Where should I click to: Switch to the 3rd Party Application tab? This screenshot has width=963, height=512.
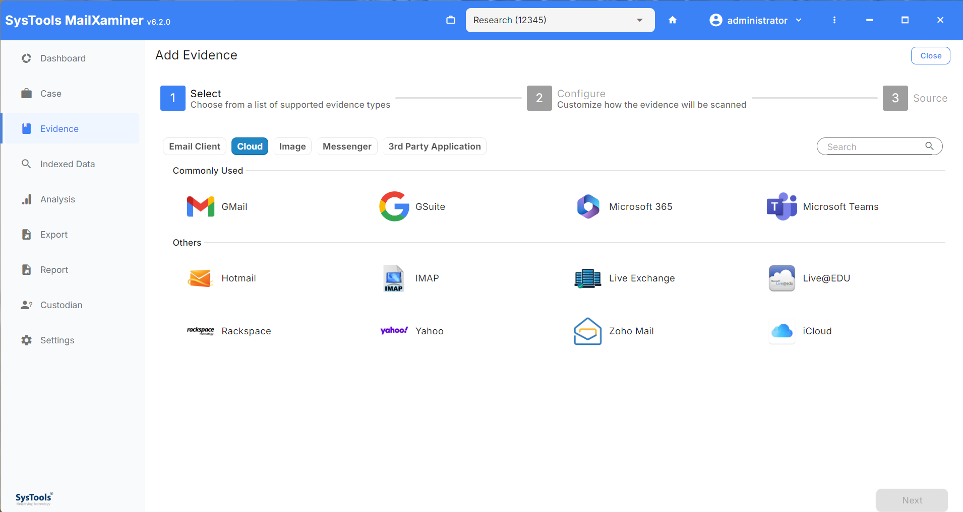[x=435, y=147]
